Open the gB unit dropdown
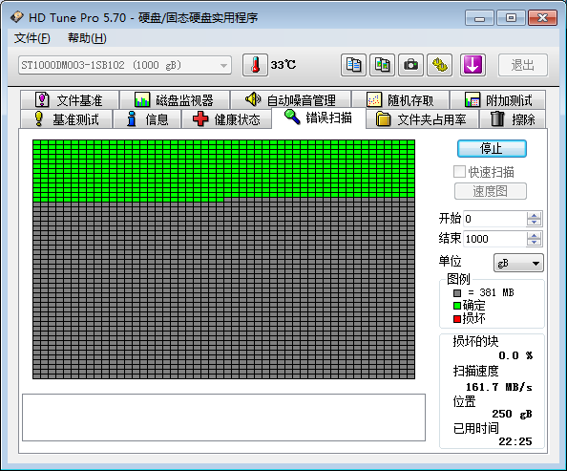The height and width of the screenshot is (471, 567). point(518,263)
